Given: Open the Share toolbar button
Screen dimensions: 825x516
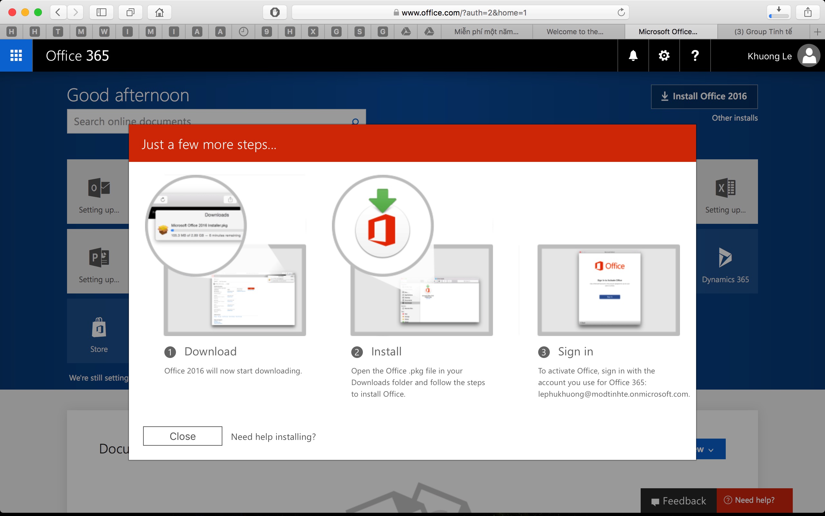Looking at the screenshot, I should [x=808, y=13].
